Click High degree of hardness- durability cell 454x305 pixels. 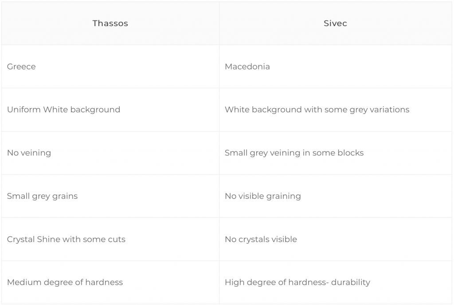tap(335, 282)
